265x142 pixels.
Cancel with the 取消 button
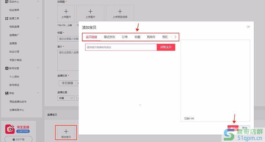[x=244, y=128]
